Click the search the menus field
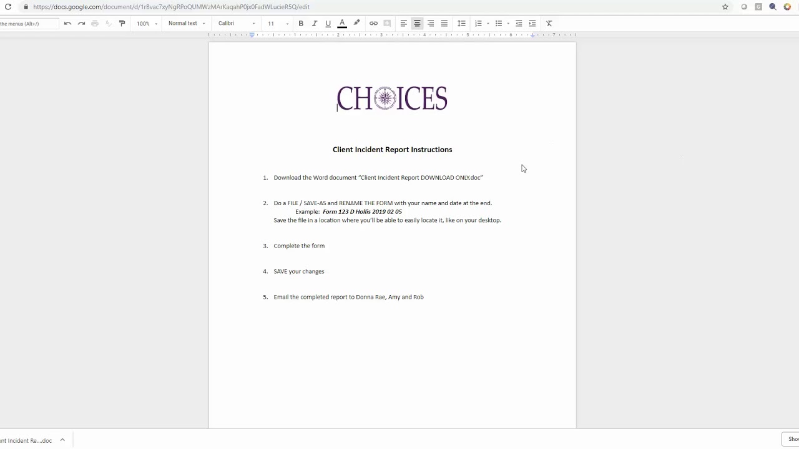 29,24
